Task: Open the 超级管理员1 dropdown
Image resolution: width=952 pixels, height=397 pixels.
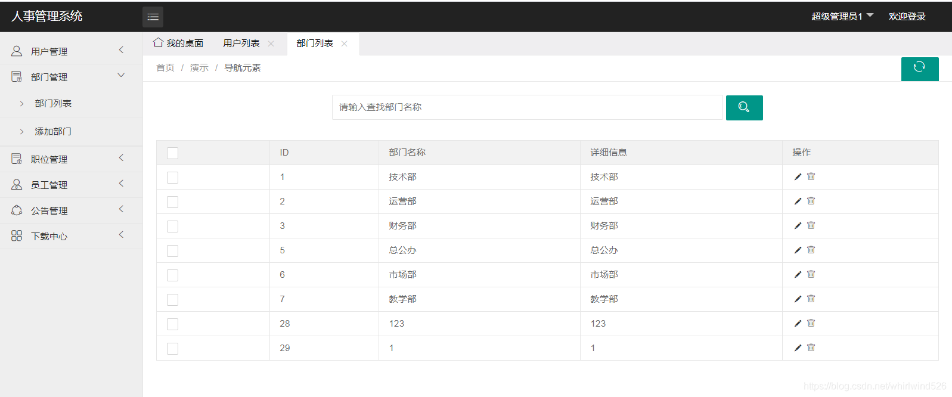Action: [842, 16]
